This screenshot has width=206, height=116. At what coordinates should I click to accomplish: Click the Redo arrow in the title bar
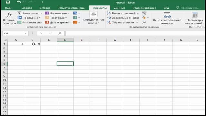tap(30, 2)
